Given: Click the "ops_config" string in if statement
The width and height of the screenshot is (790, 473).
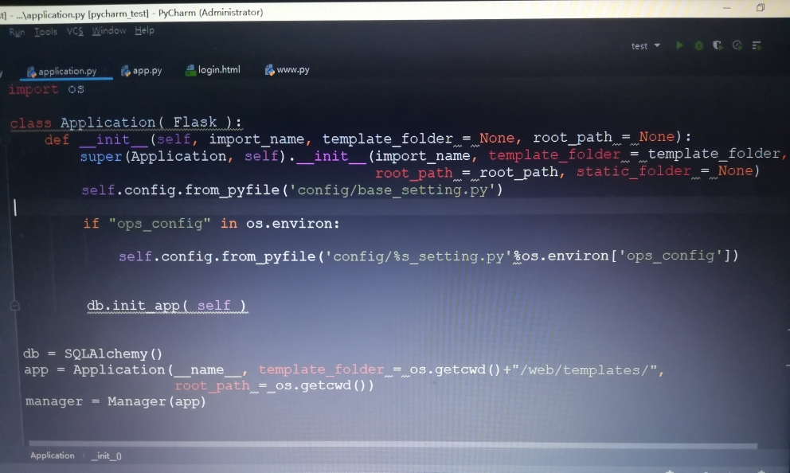Looking at the screenshot, I should [x=160, y=223].
